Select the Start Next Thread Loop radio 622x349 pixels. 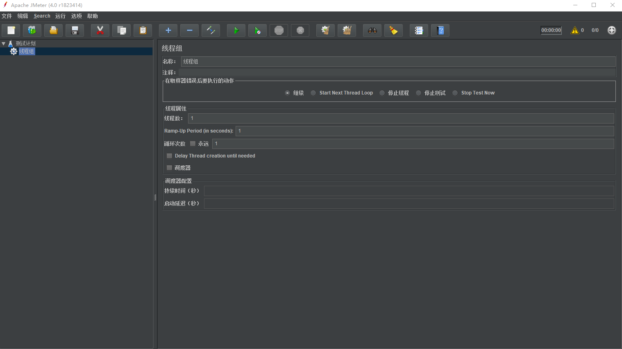pyautogui.click(x=313, y=93)
